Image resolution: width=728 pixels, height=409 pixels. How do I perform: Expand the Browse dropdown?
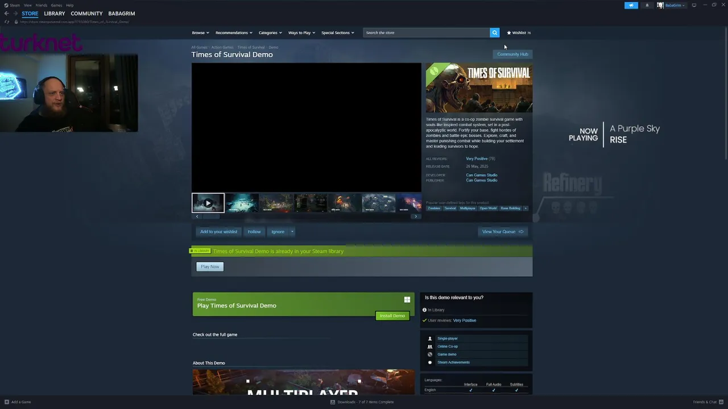[200, 32]
